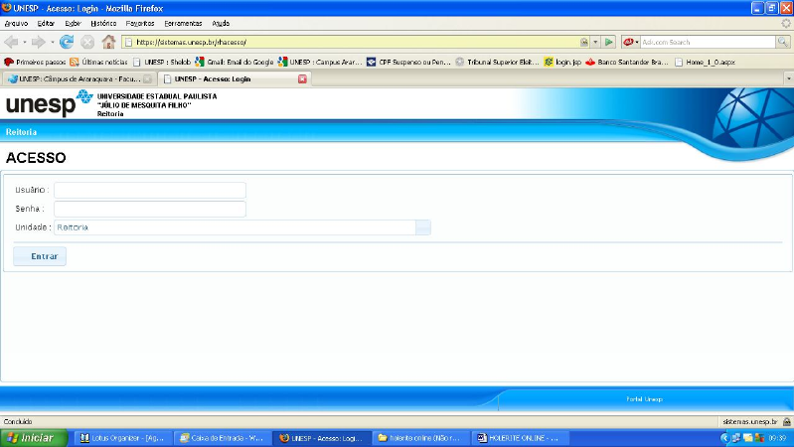Click the Firefox Reload page icon
The height and width of the screenshot is (447, 794).
pyautogui.click(x=67, y=42)
